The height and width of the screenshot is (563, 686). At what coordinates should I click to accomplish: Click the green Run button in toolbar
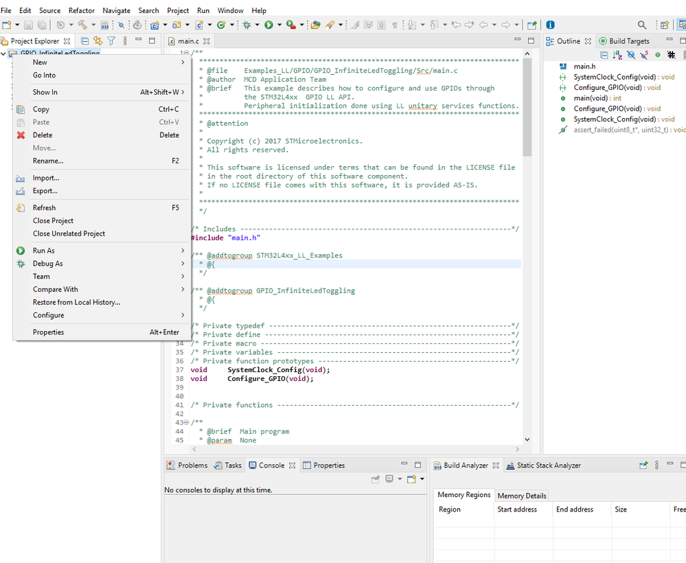pos(268,25)
